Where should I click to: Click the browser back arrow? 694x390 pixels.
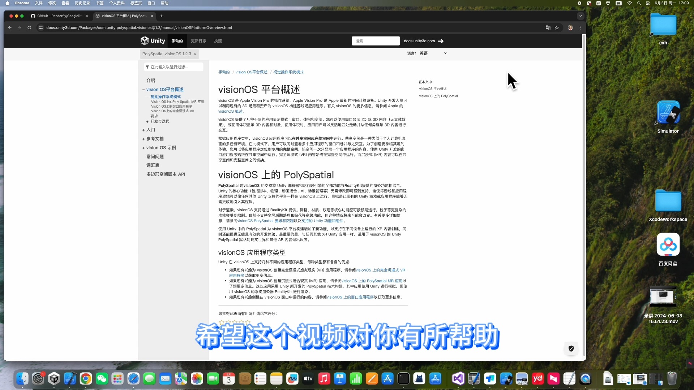pyautogui.click(x=10, y=27)
